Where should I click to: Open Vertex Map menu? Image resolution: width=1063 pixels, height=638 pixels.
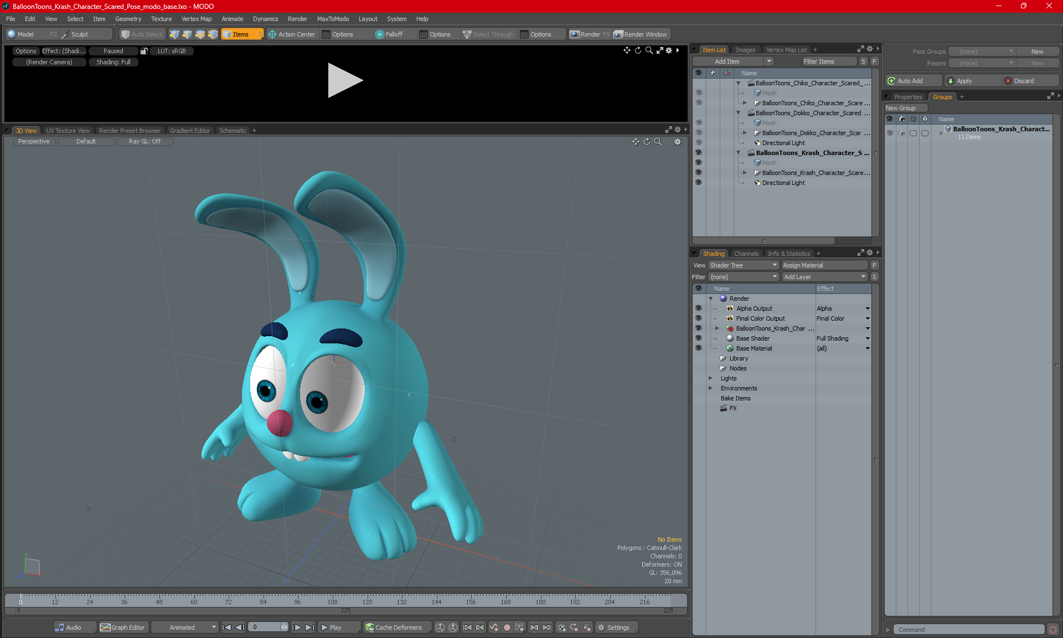click(197, 19)
